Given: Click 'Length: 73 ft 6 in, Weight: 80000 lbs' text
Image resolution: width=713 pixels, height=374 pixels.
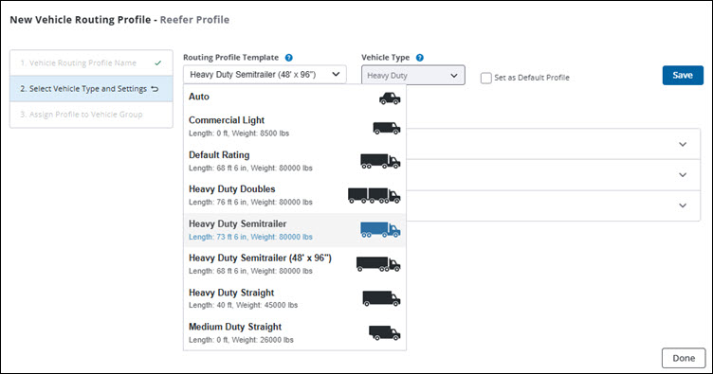Looking at the screenshot, I should 250,237.
